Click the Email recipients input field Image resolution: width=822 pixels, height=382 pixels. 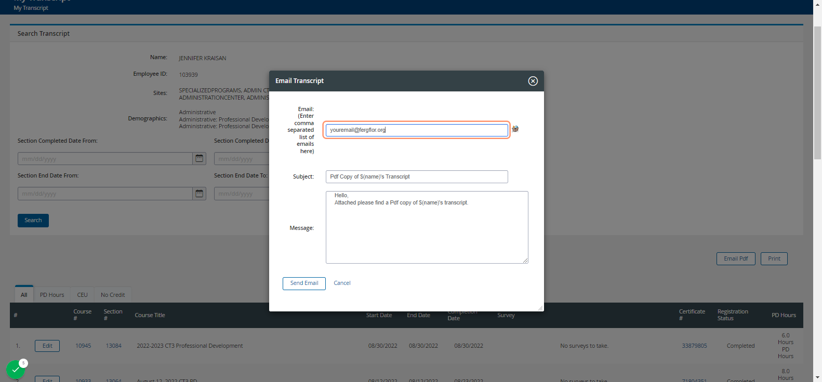pos(417,130)
